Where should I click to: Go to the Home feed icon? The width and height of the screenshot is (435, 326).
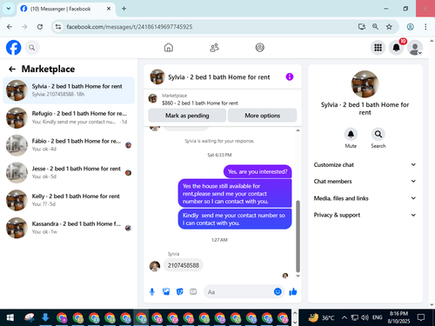(x=169, y=48)
